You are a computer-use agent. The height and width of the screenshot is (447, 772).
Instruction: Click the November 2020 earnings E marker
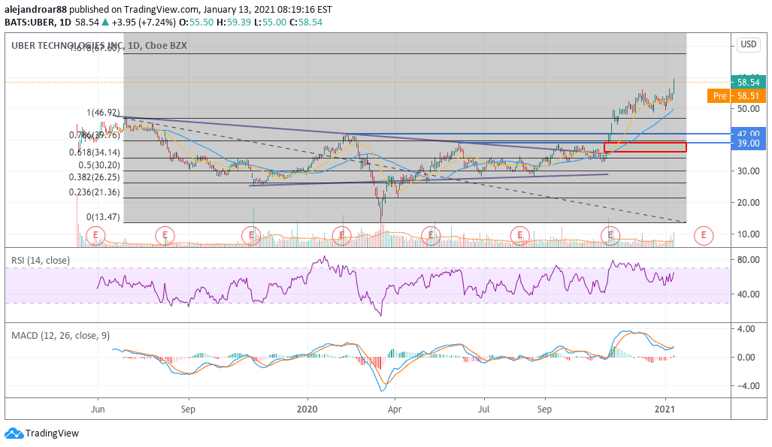tap(610, 235)
